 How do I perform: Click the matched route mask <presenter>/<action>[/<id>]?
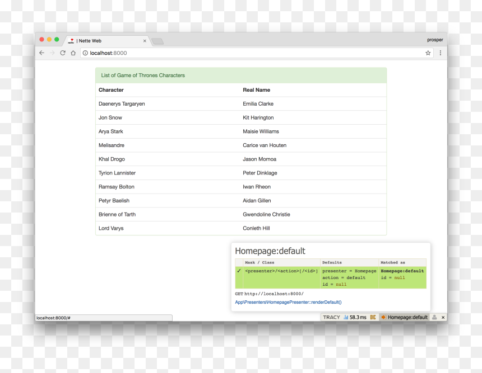281,271
